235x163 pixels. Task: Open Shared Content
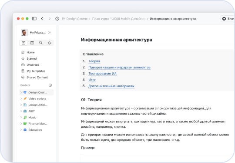pos(37,77)
